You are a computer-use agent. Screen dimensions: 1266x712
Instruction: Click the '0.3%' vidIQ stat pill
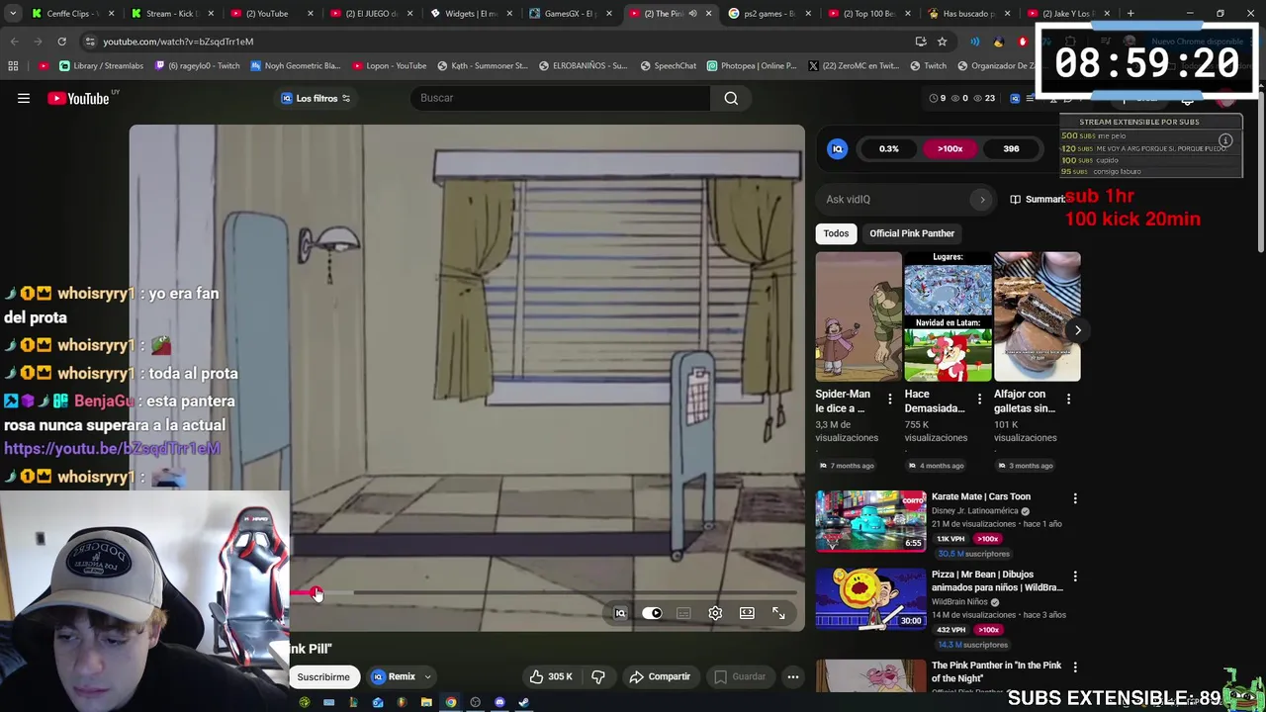coord(889,148)
